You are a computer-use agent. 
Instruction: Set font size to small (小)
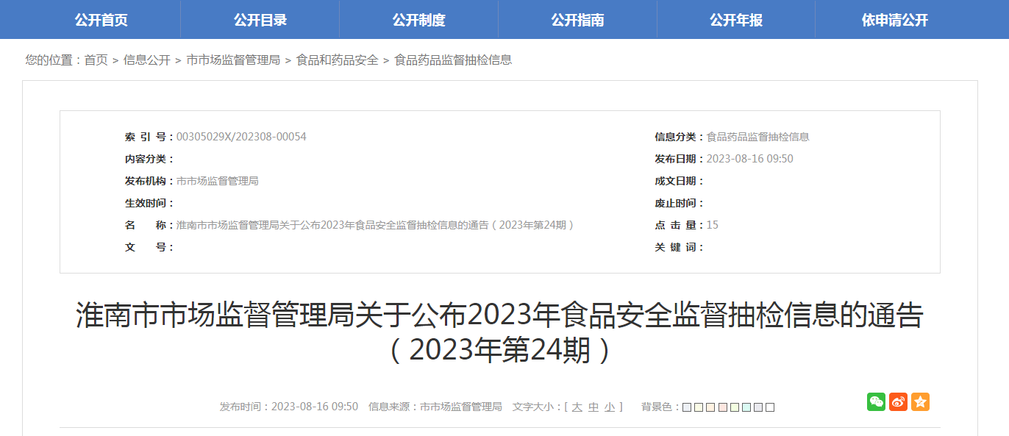click(610, 407)
